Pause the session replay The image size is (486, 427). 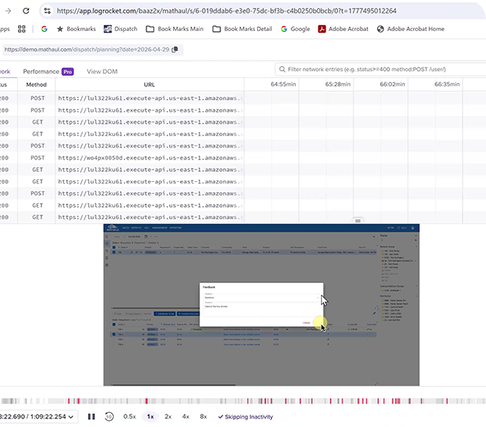pyautogui.click(x=91, y=416)
